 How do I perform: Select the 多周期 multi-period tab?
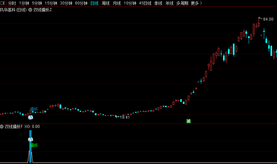(x=182, y=3)
